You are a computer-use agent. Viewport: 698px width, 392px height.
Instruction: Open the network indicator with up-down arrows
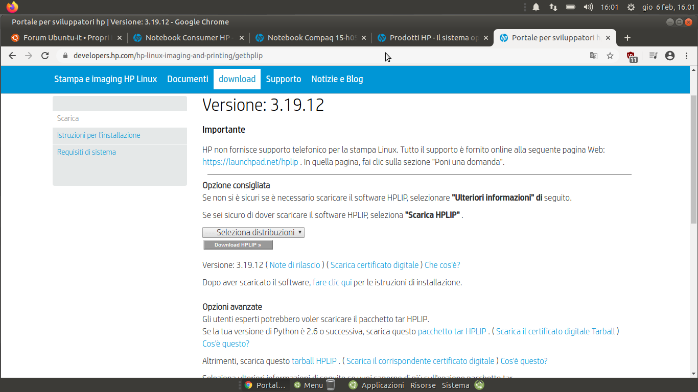553,7
